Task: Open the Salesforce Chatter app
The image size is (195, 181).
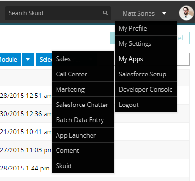Action: pyautogui.click(x=83, y=105)
